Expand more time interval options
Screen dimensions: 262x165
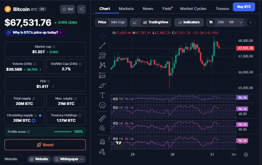click(241, 22)
